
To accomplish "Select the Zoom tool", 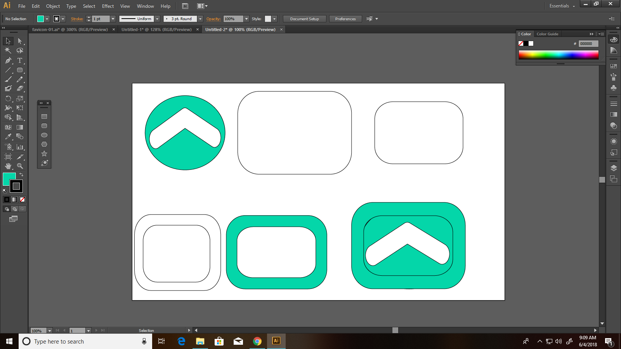I will tap(20, 165).
